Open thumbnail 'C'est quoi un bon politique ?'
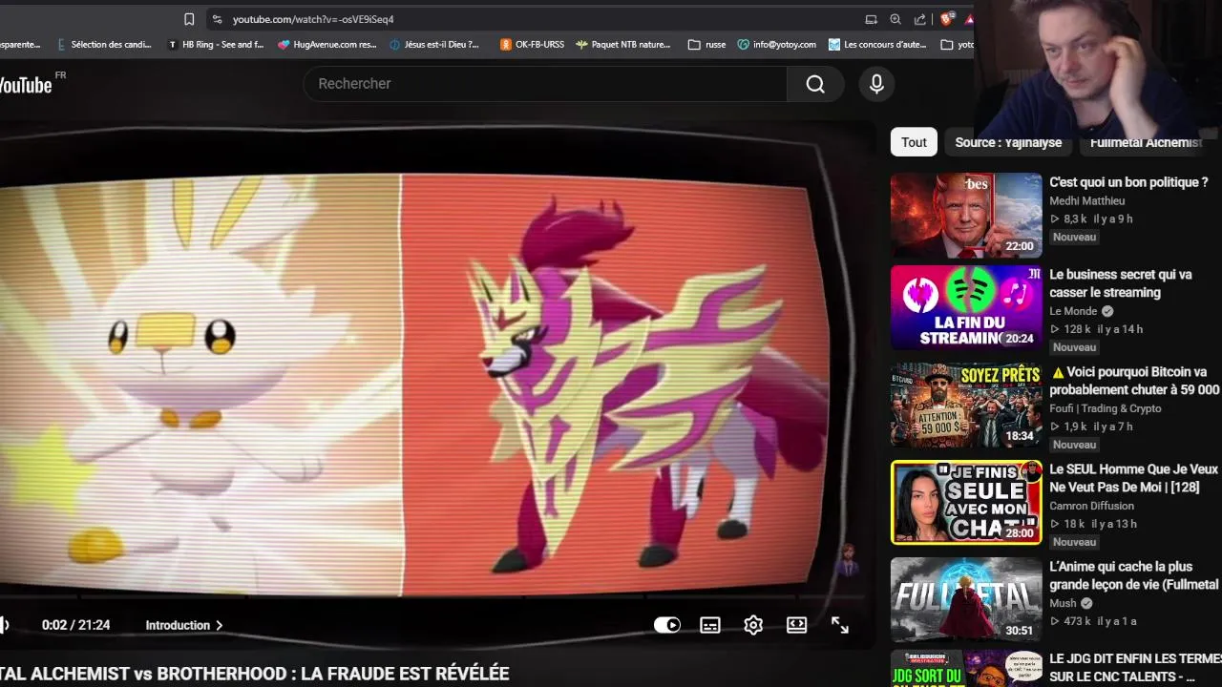1222x687 pixels. point(966,215)
